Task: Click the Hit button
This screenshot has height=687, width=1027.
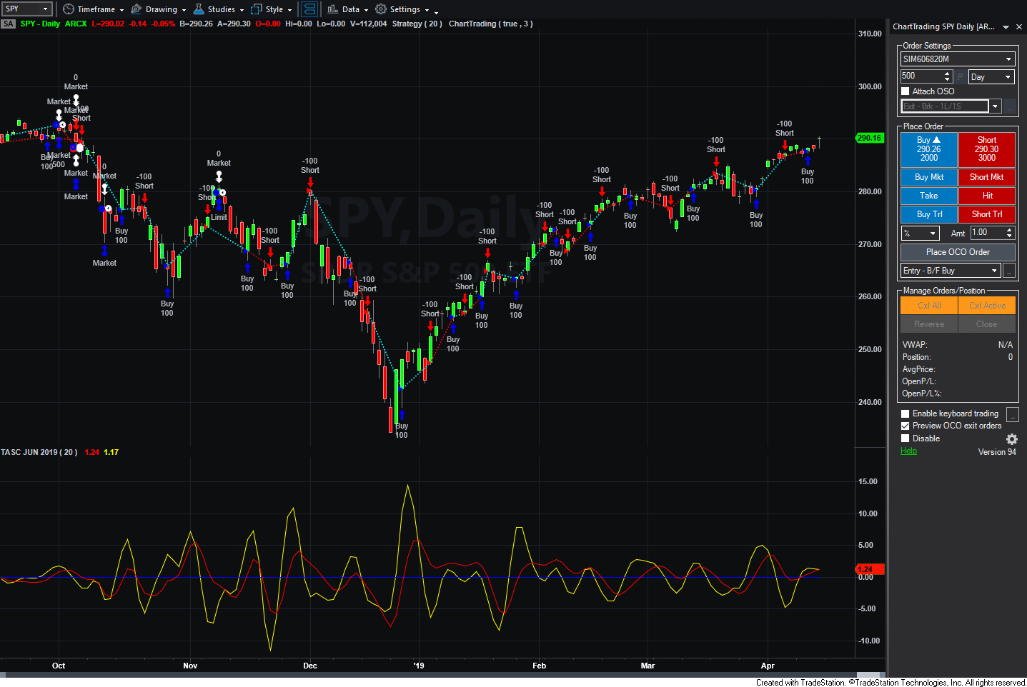Action: 986,196
